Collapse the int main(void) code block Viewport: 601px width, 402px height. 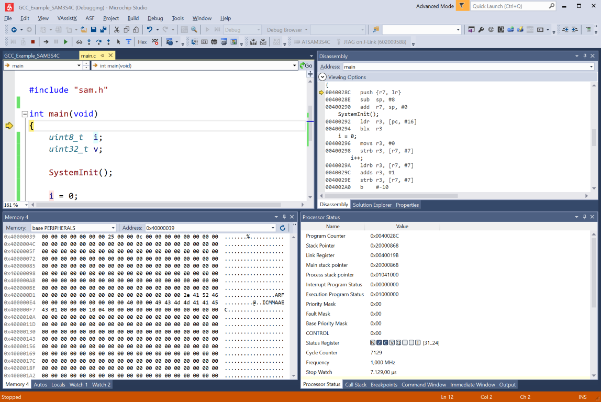click(x=25, y=114)
